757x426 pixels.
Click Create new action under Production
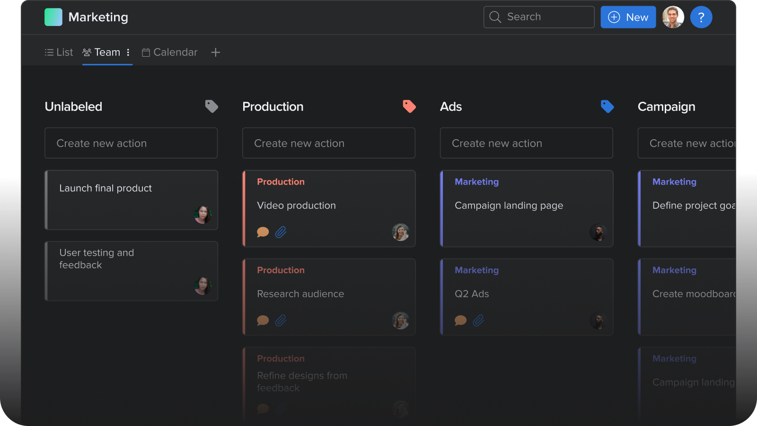(x=328, y=143)
